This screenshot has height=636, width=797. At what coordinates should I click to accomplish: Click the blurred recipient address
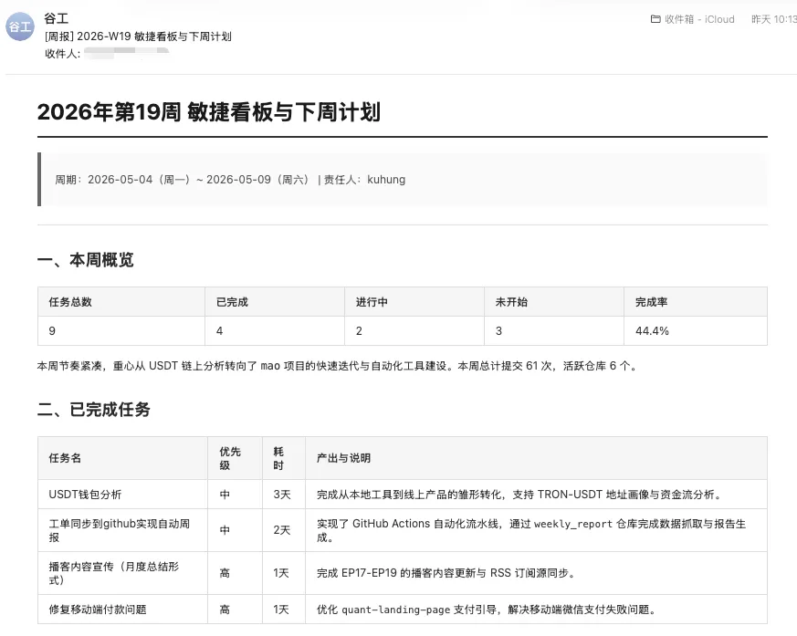(127, 51)
